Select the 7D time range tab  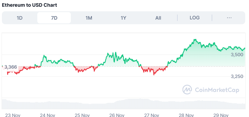[54, 18]
